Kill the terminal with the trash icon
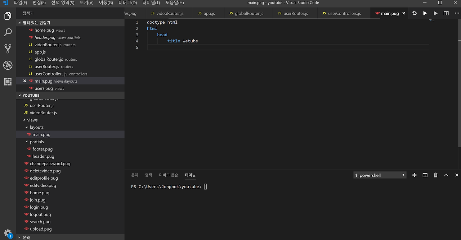 (x=435, y=175)
